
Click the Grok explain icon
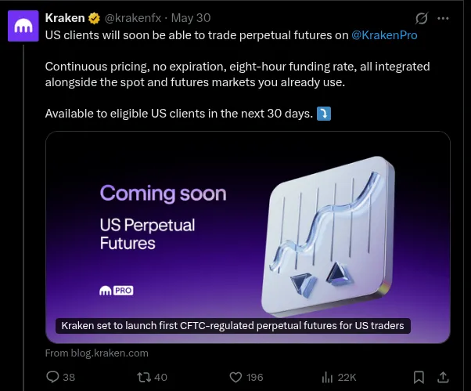[x=422, y=18]
